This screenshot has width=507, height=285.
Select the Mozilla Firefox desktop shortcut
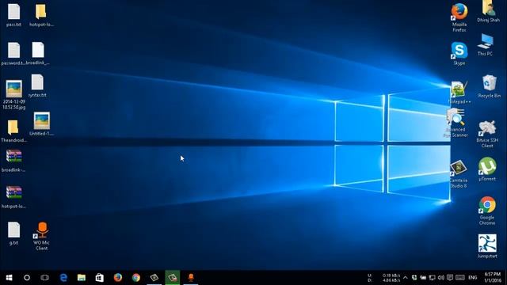click(459, 17)
